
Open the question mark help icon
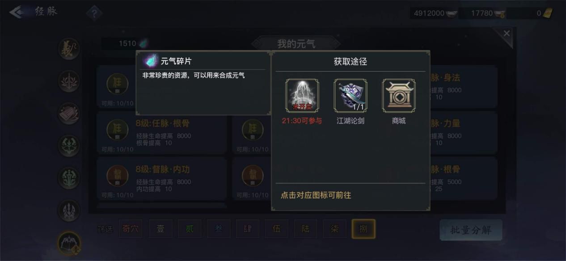[94, 14]
